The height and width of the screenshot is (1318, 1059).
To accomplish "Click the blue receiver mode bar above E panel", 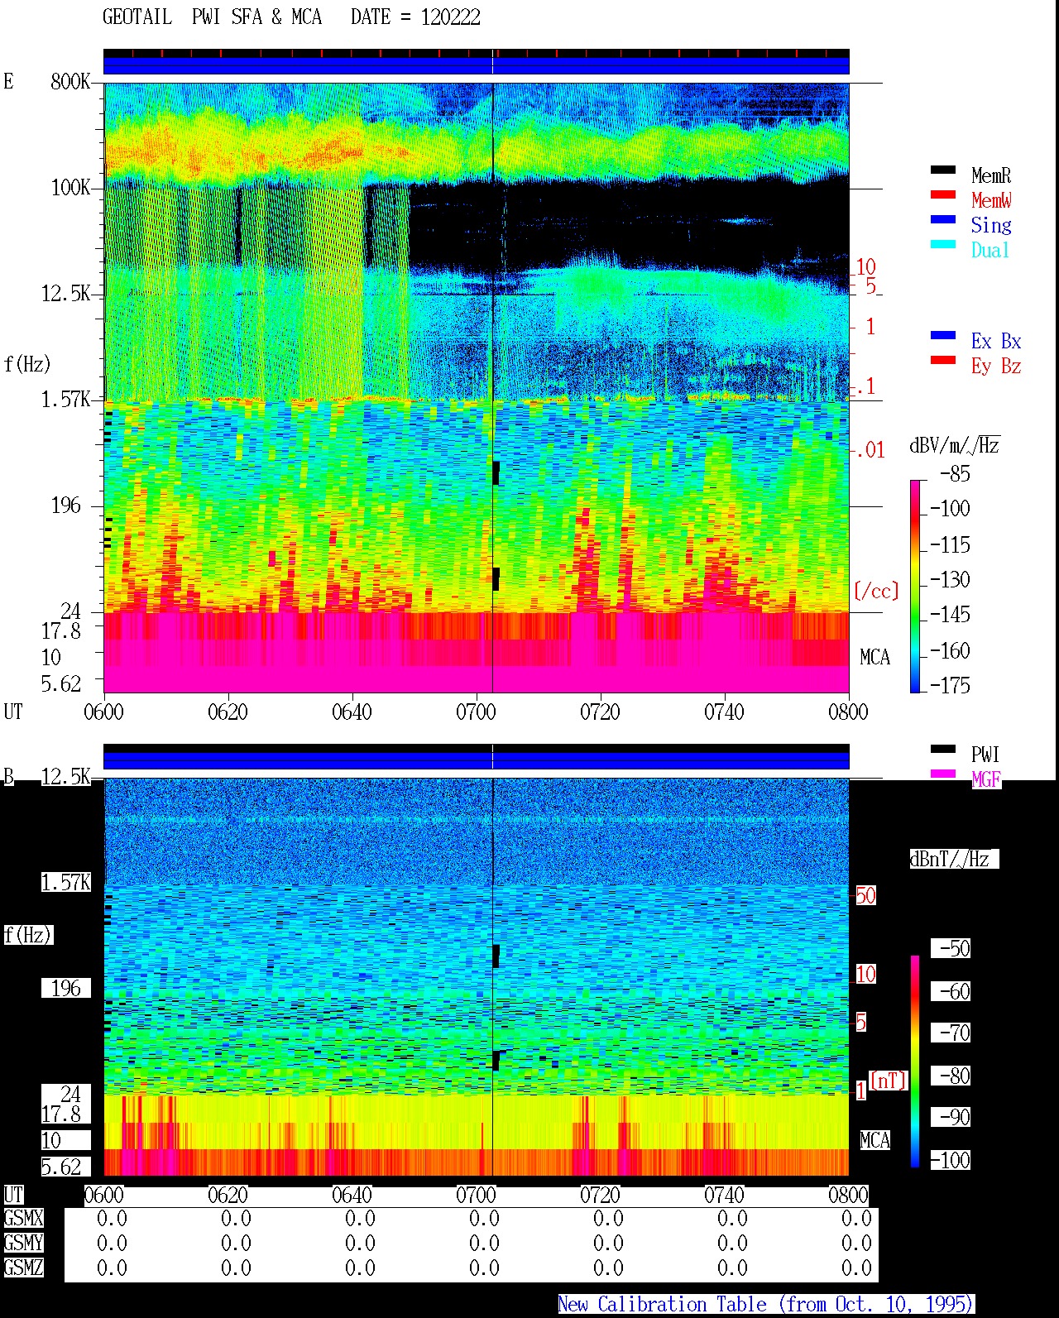I will [477, 65].
